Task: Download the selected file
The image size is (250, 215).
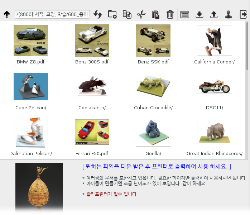Action: (199, 14)
